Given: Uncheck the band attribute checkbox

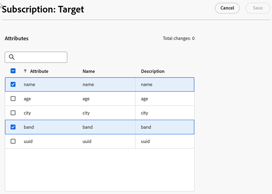Looking at the screenshot, I should tap(13, 127).
